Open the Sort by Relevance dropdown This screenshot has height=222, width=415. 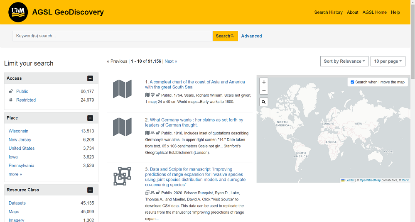point(344,61)
